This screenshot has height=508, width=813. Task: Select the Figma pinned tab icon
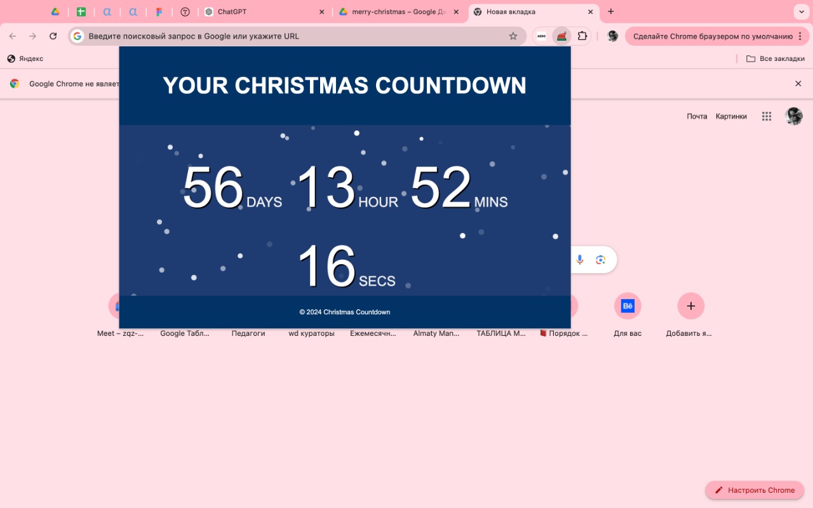pyautogui.click(x=159, y=11)
